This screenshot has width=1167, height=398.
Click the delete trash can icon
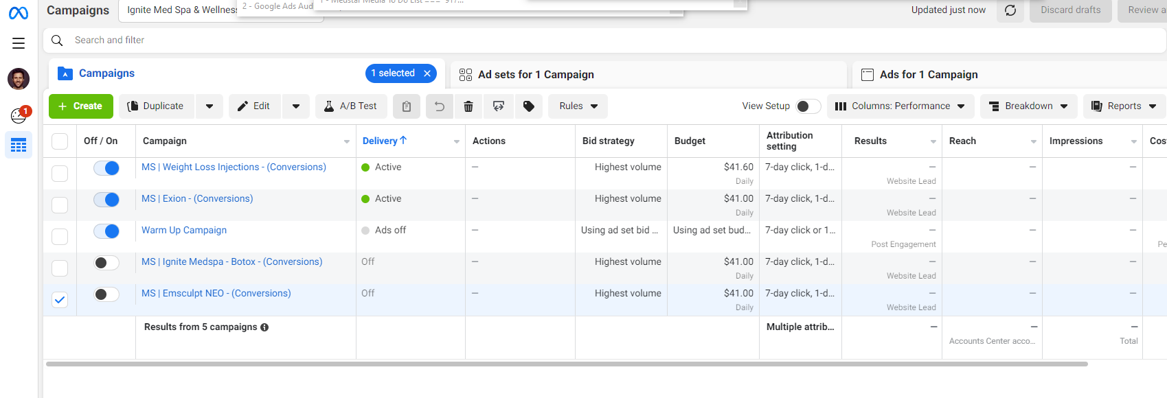tap(468, 106)
